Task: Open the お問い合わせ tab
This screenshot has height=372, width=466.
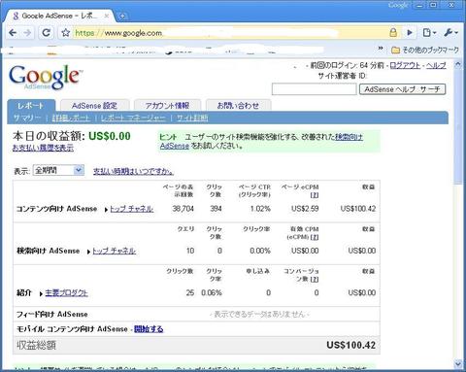Action: tap(238, 106)
